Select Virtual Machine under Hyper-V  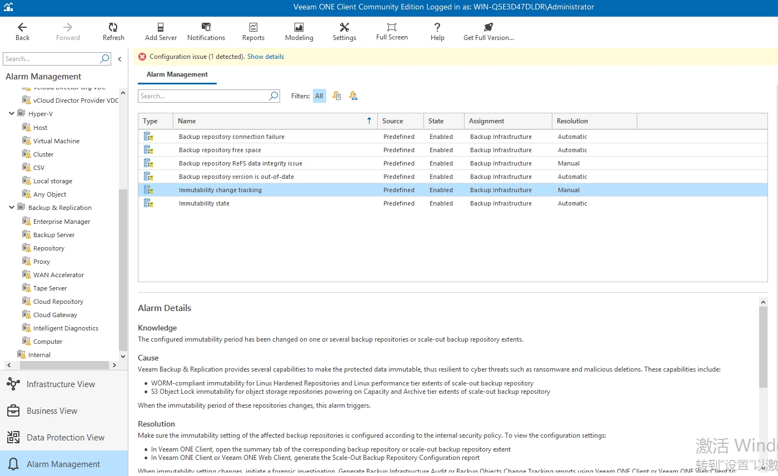56,141
